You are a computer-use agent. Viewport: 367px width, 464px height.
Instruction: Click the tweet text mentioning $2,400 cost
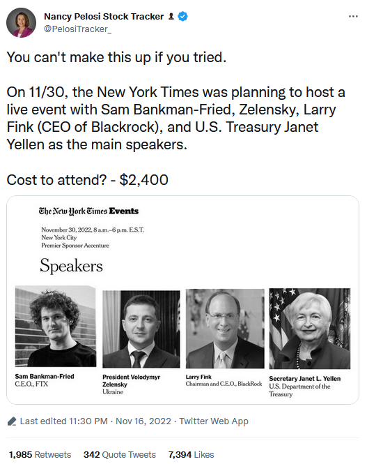point(87,180)
